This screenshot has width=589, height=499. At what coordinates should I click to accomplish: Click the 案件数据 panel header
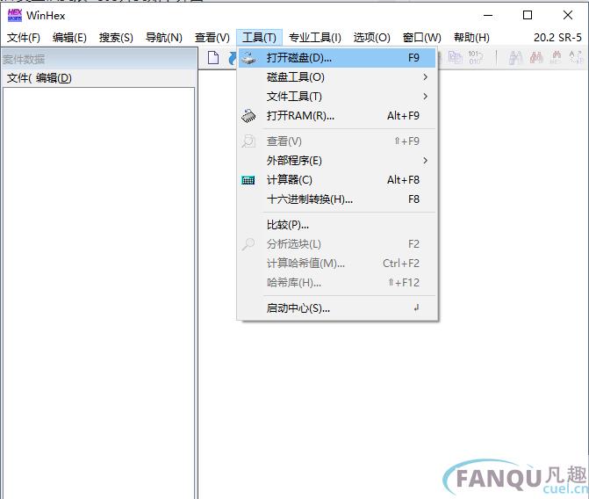tap(99, 59)
